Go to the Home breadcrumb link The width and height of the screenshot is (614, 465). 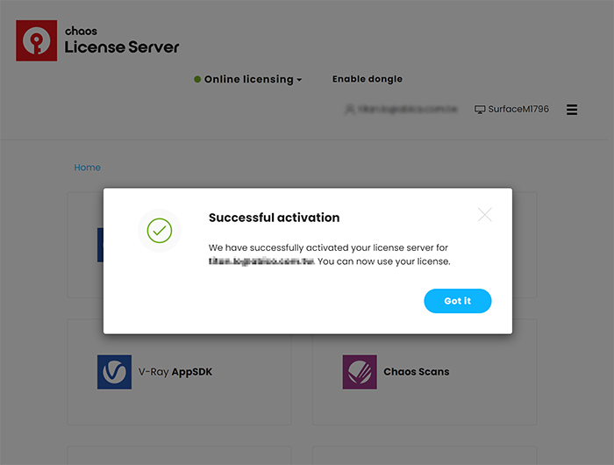point(87,168)
